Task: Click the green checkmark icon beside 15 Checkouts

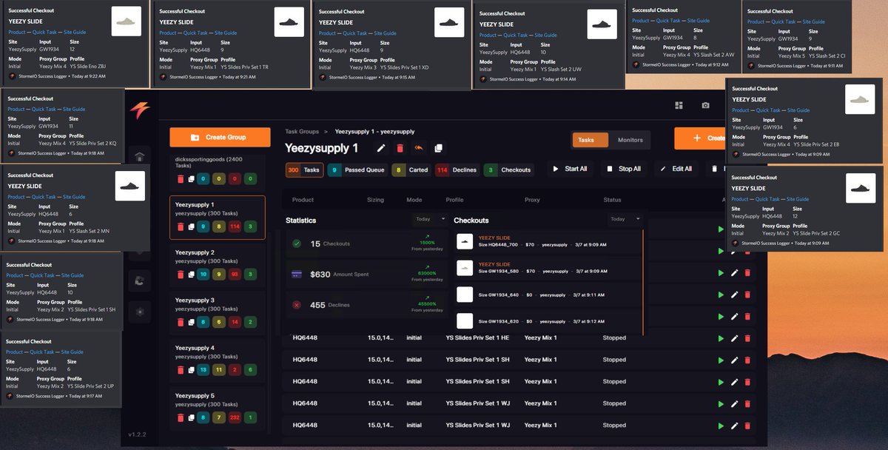Action: 297,244
